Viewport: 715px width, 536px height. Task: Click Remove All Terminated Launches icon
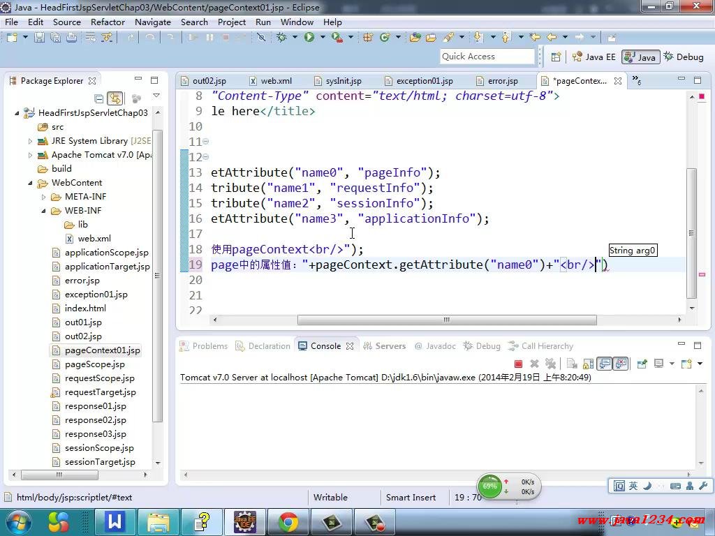[550, 364]
